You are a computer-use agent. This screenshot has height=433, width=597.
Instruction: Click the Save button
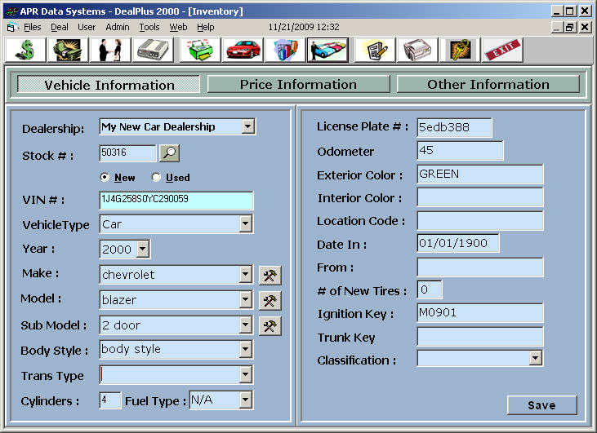click(x=541, y=405)
